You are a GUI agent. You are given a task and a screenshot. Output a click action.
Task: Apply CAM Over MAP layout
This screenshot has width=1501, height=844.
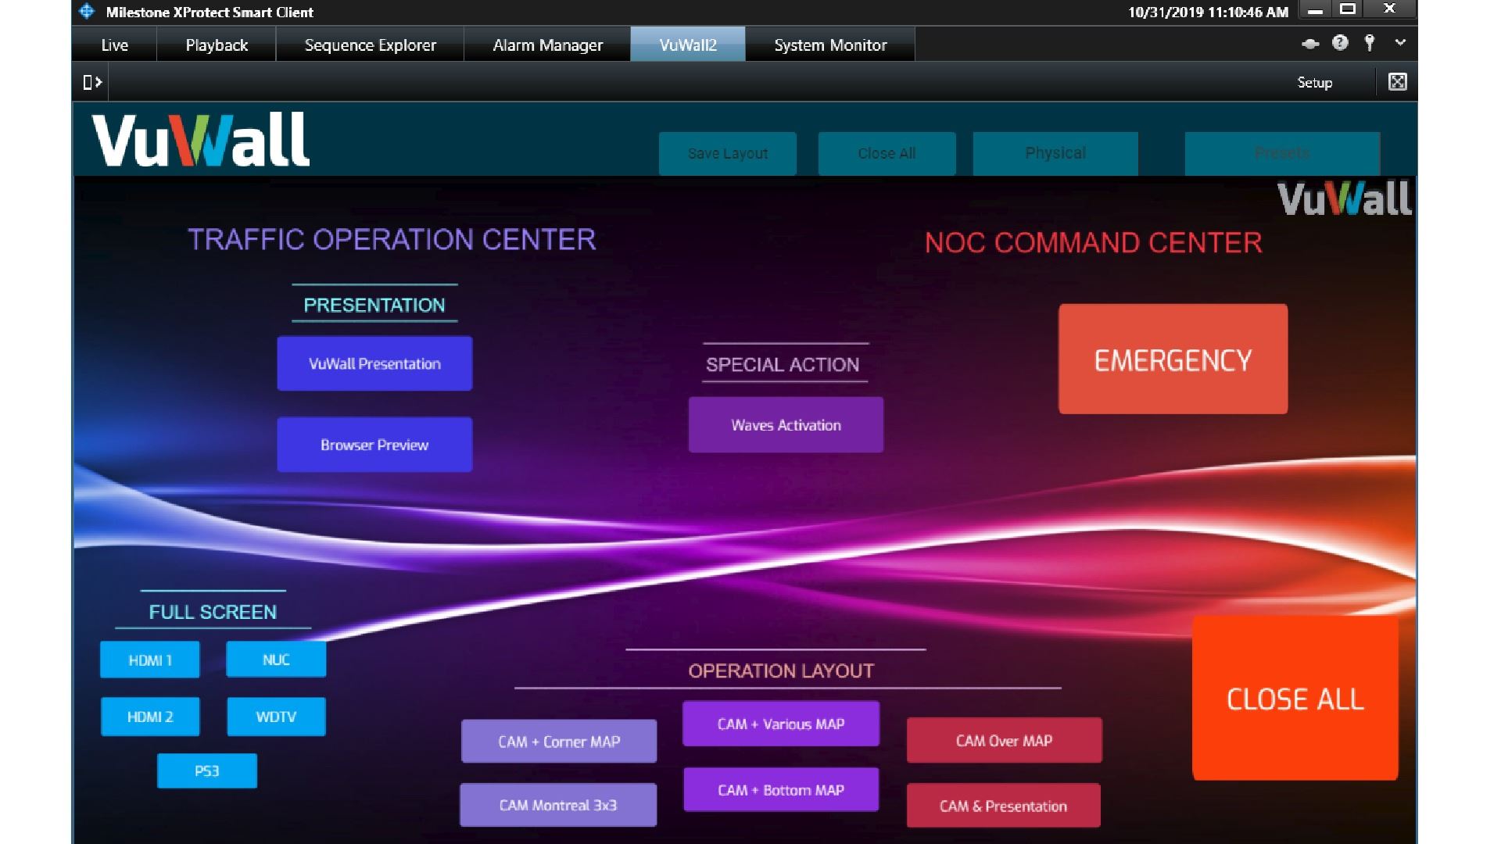(1005, 740)
